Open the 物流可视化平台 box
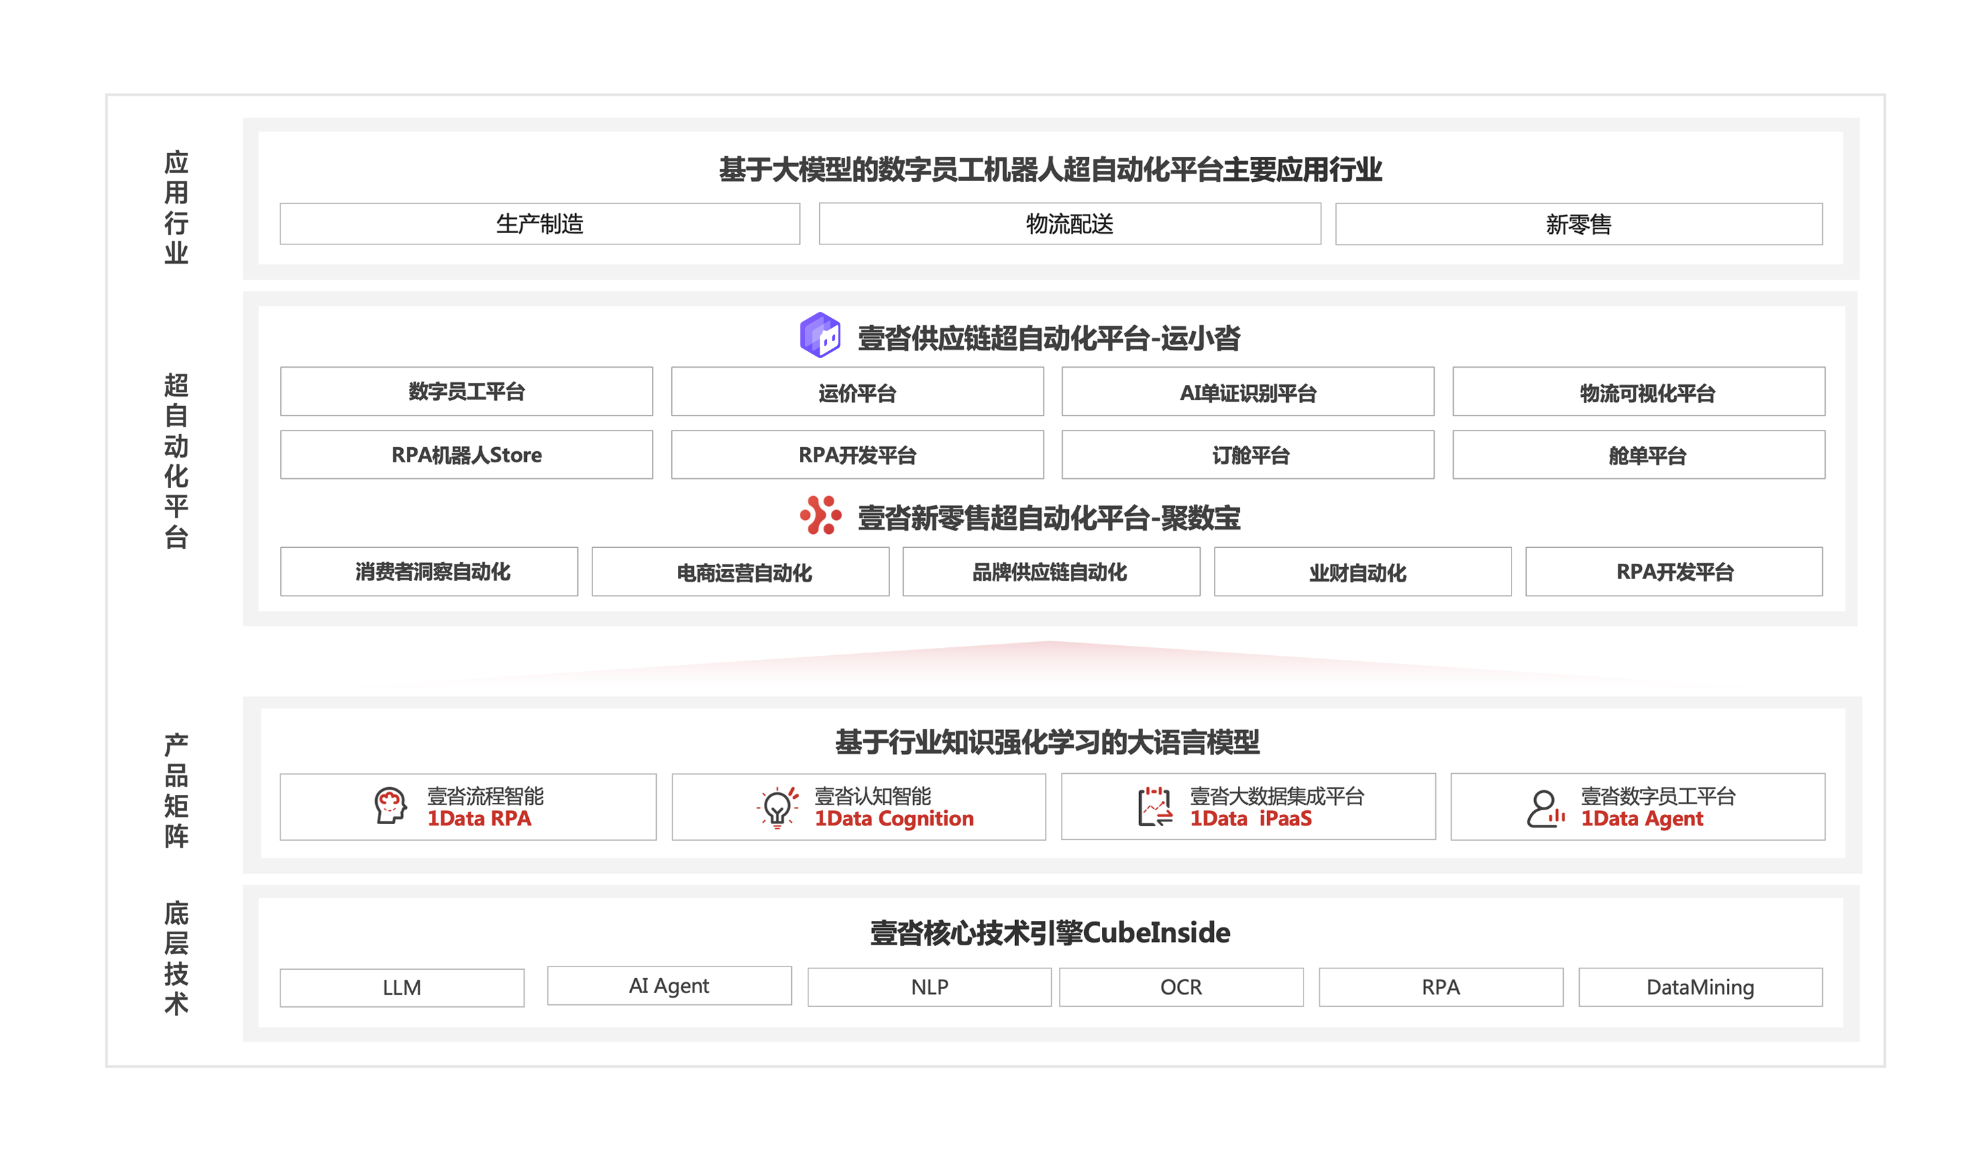 [1639, 391]
